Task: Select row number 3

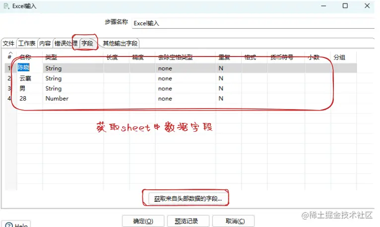Action: pyautogui.click(x=10, y=89)
